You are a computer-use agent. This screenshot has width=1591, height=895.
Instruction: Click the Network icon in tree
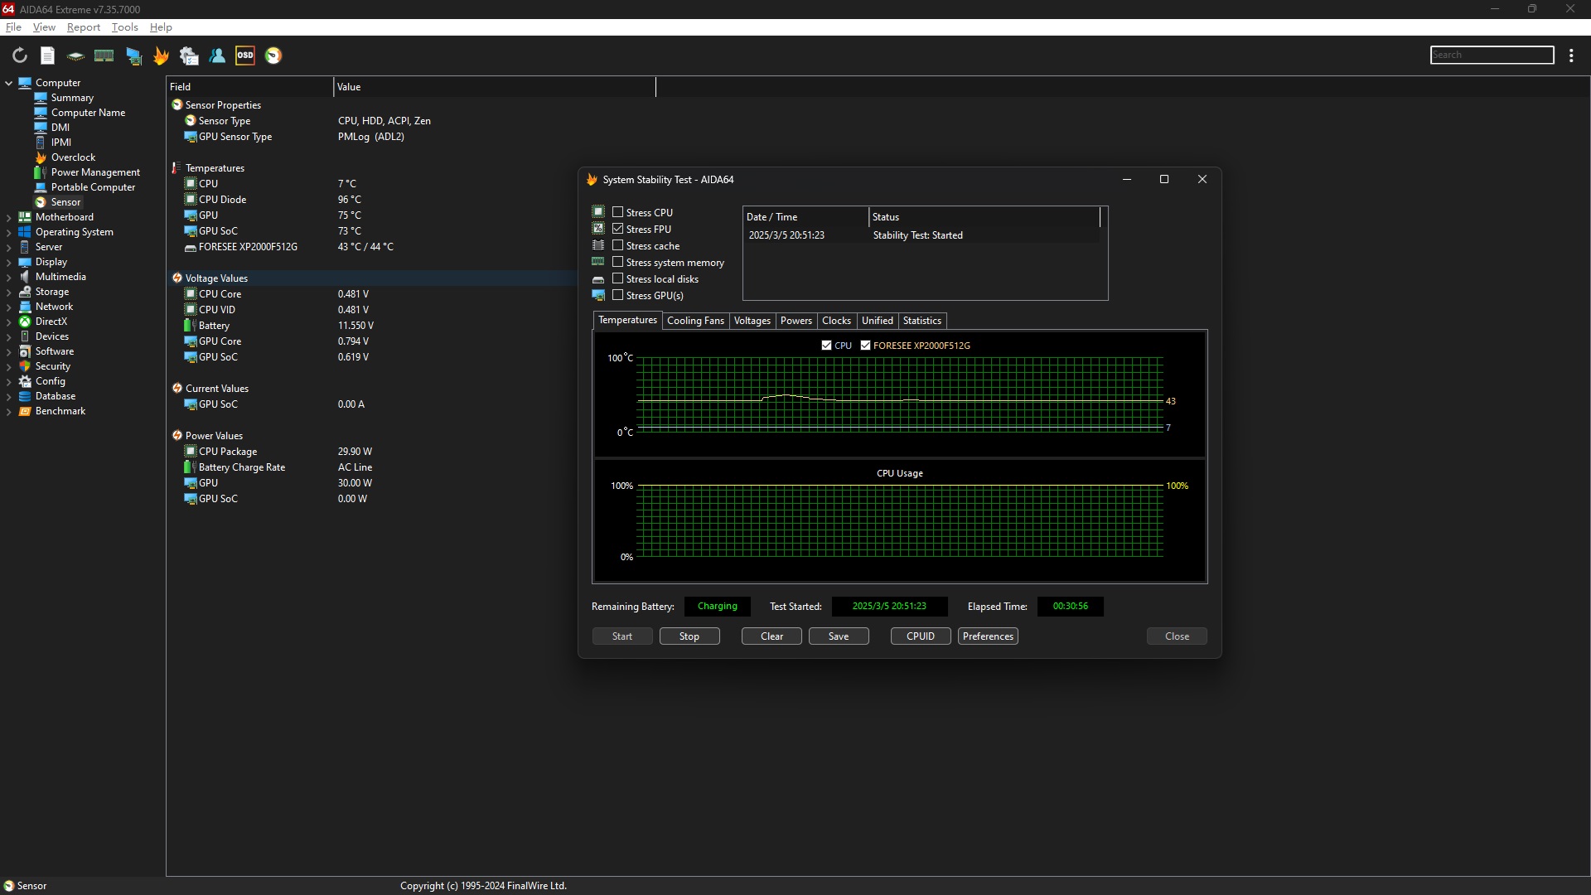[x=25, y=307]
